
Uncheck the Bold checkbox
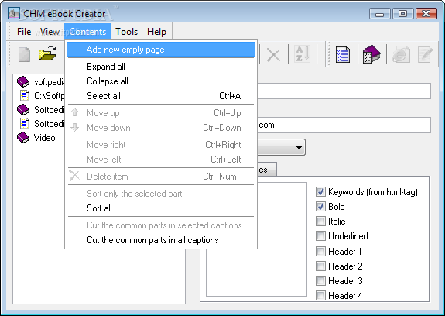(320, 207)
